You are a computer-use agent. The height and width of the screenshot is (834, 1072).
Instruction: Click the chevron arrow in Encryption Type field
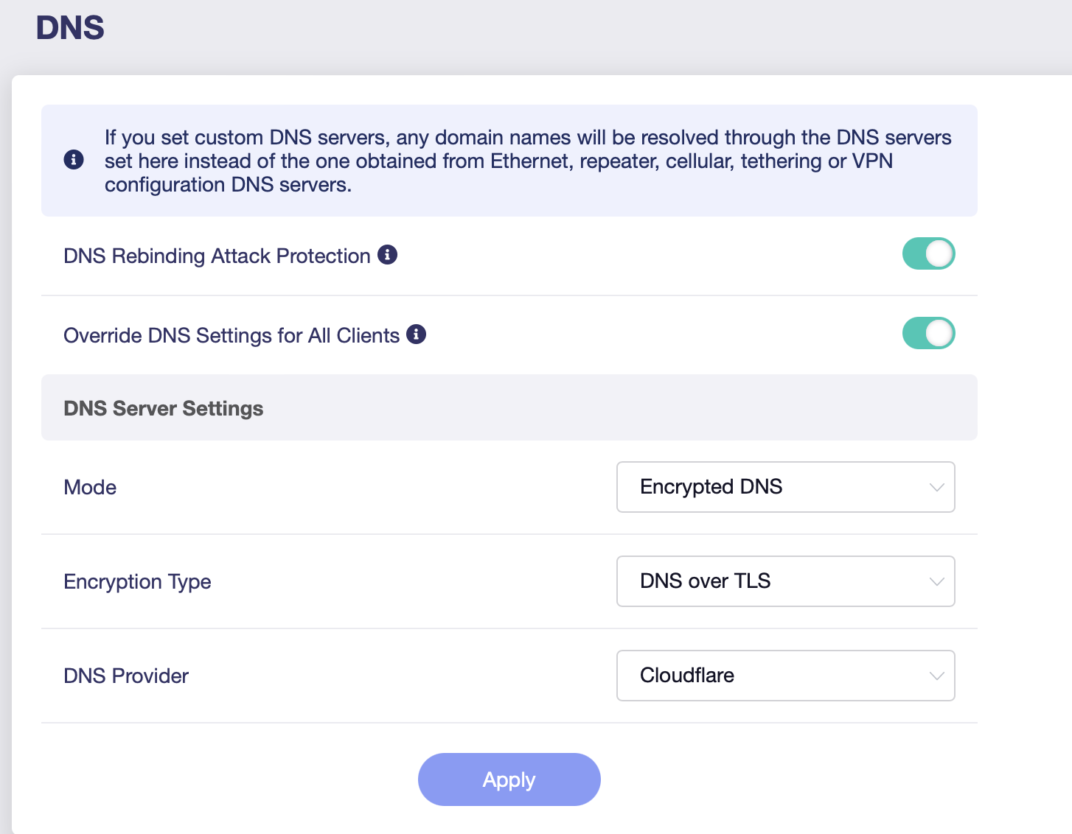click(936, 581)
